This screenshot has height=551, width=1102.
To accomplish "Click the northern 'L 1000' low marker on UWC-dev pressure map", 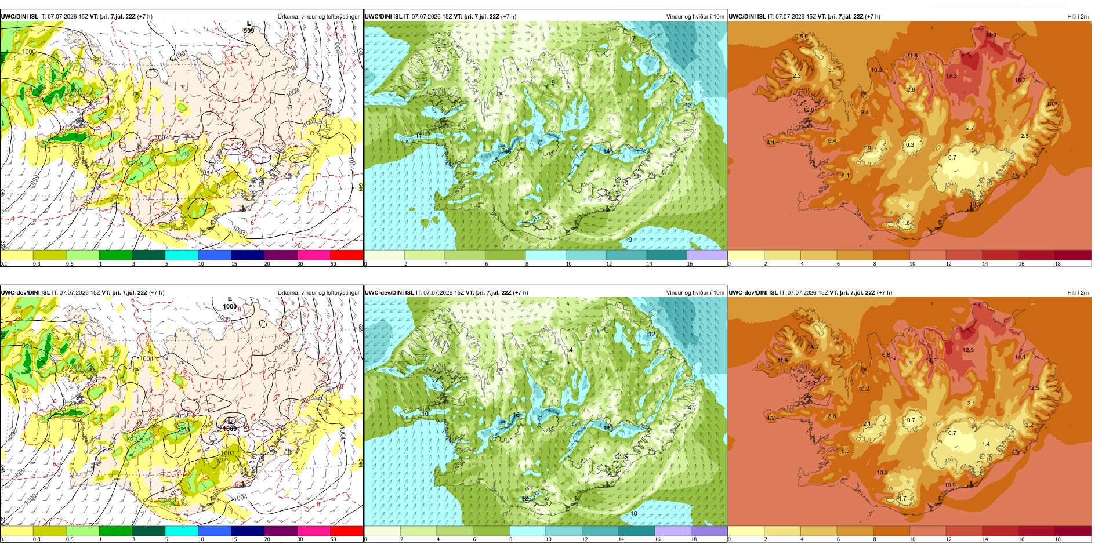I will 230,303.
